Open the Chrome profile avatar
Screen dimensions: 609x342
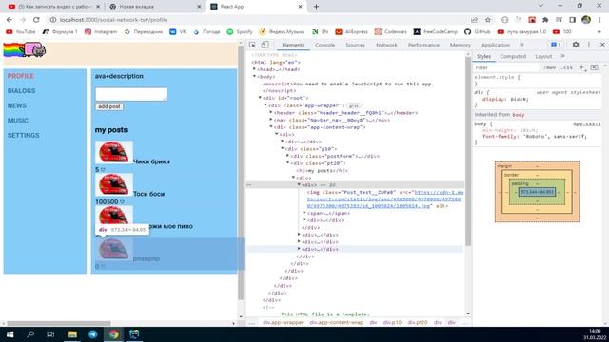tap(586, 20)
